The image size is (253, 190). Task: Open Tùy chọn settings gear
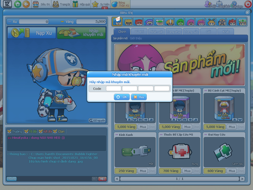tap(236, 4)
